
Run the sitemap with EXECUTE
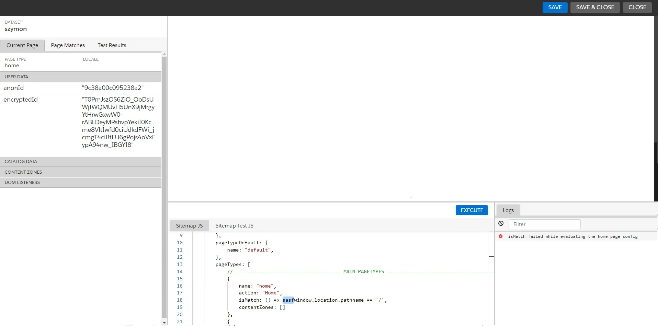472,210
